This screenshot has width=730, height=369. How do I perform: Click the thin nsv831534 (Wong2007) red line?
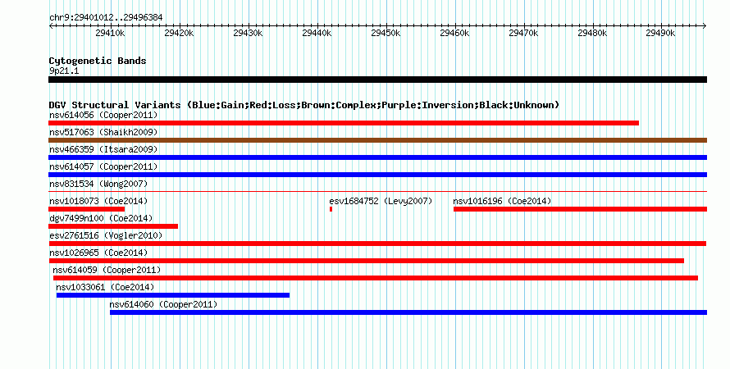[377, 191]
